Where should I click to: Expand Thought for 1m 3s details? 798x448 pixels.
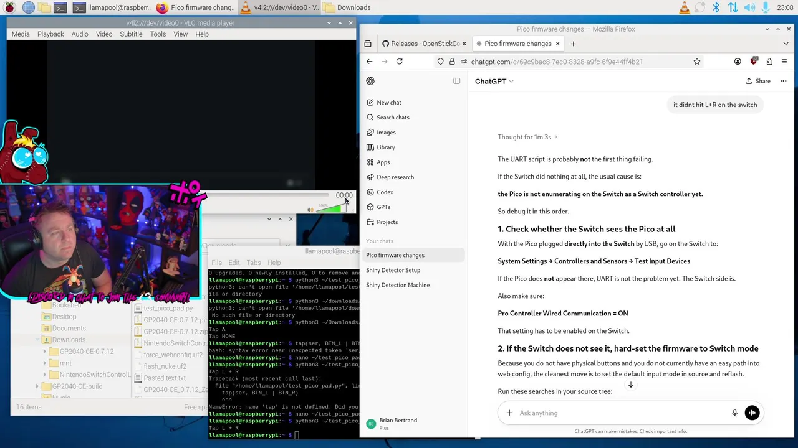pos(527,137)
